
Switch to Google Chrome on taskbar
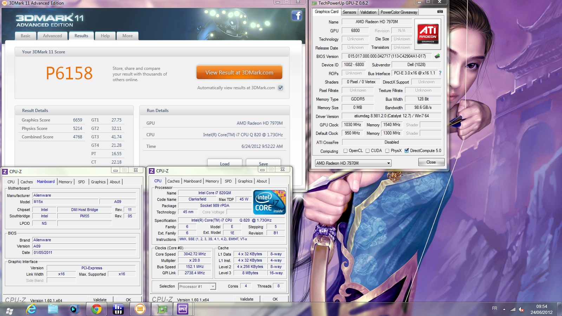(x=96, y=309)
